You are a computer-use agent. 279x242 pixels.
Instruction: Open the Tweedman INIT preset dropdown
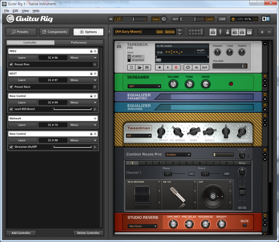tap(139, 136)
